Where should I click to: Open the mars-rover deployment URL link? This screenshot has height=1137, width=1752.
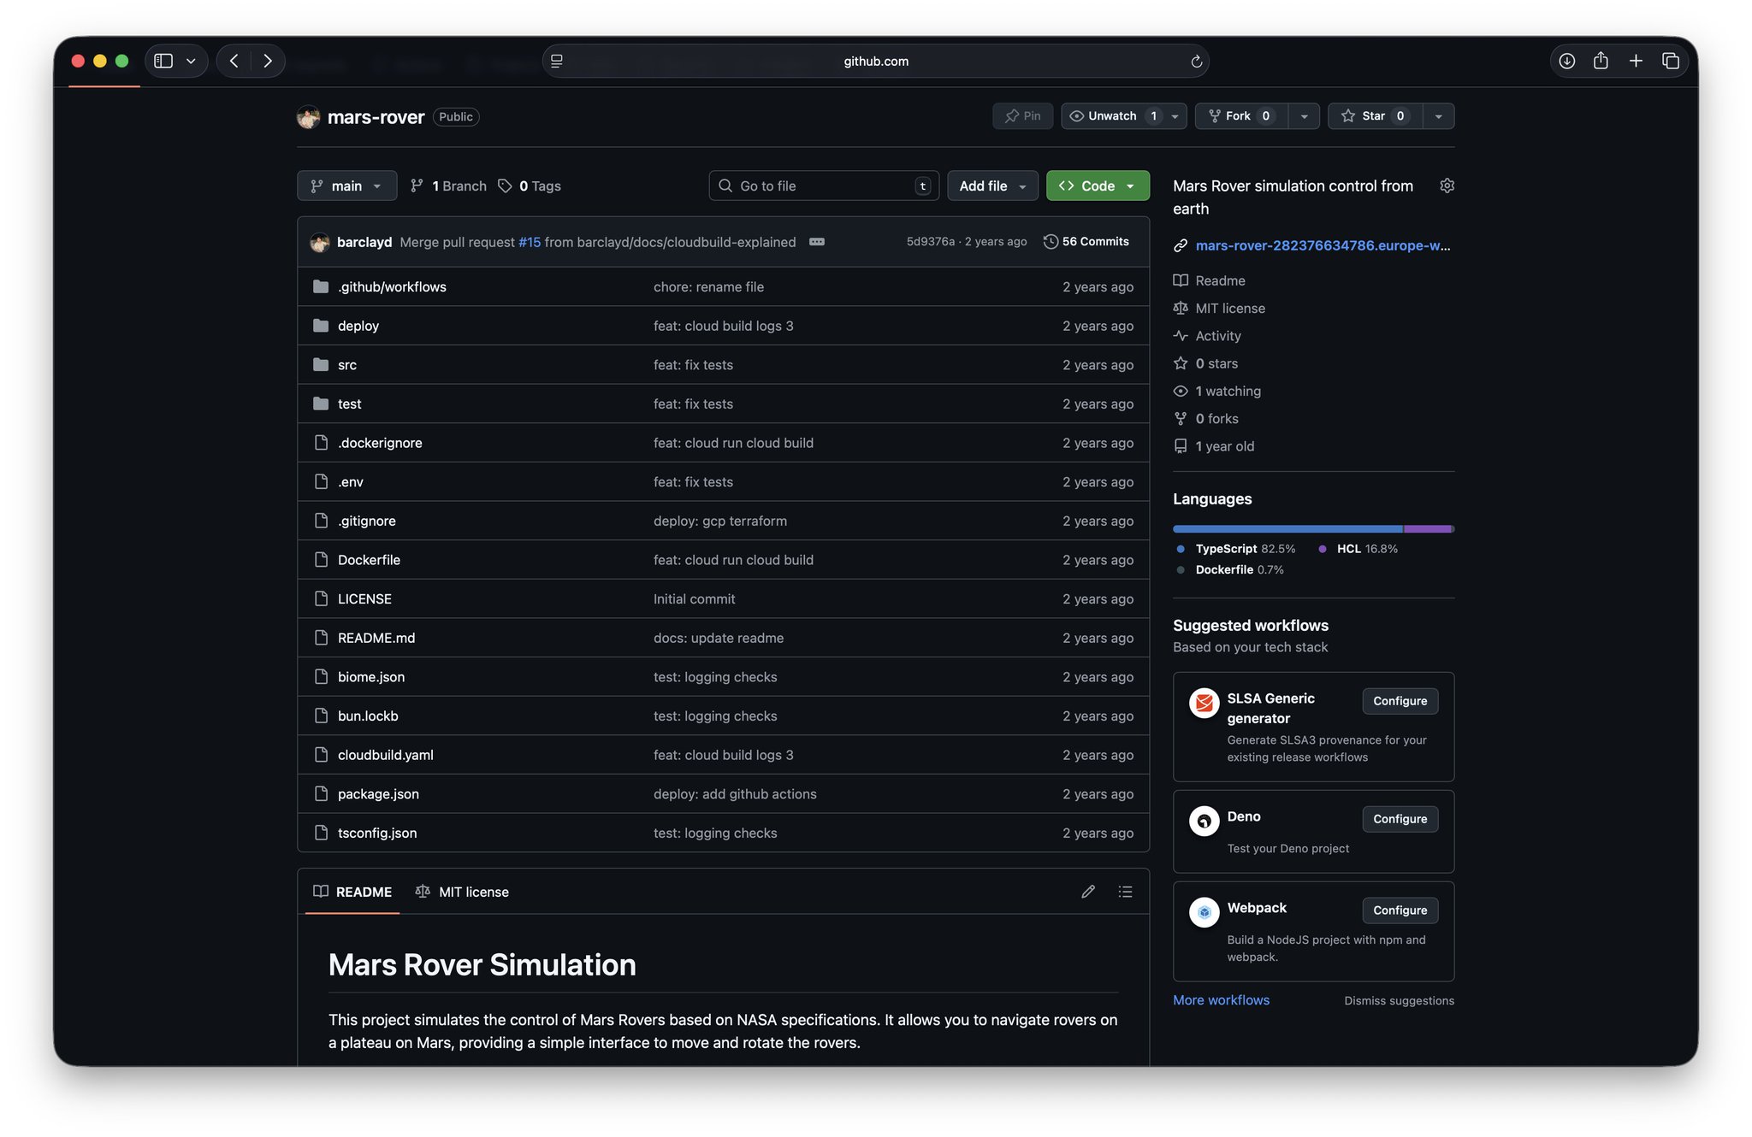[x=1323, y=246]
